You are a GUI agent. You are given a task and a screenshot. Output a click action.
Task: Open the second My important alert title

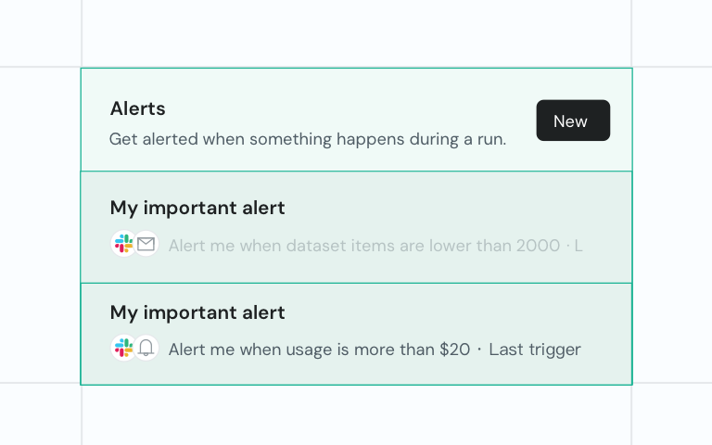[197, 312]
